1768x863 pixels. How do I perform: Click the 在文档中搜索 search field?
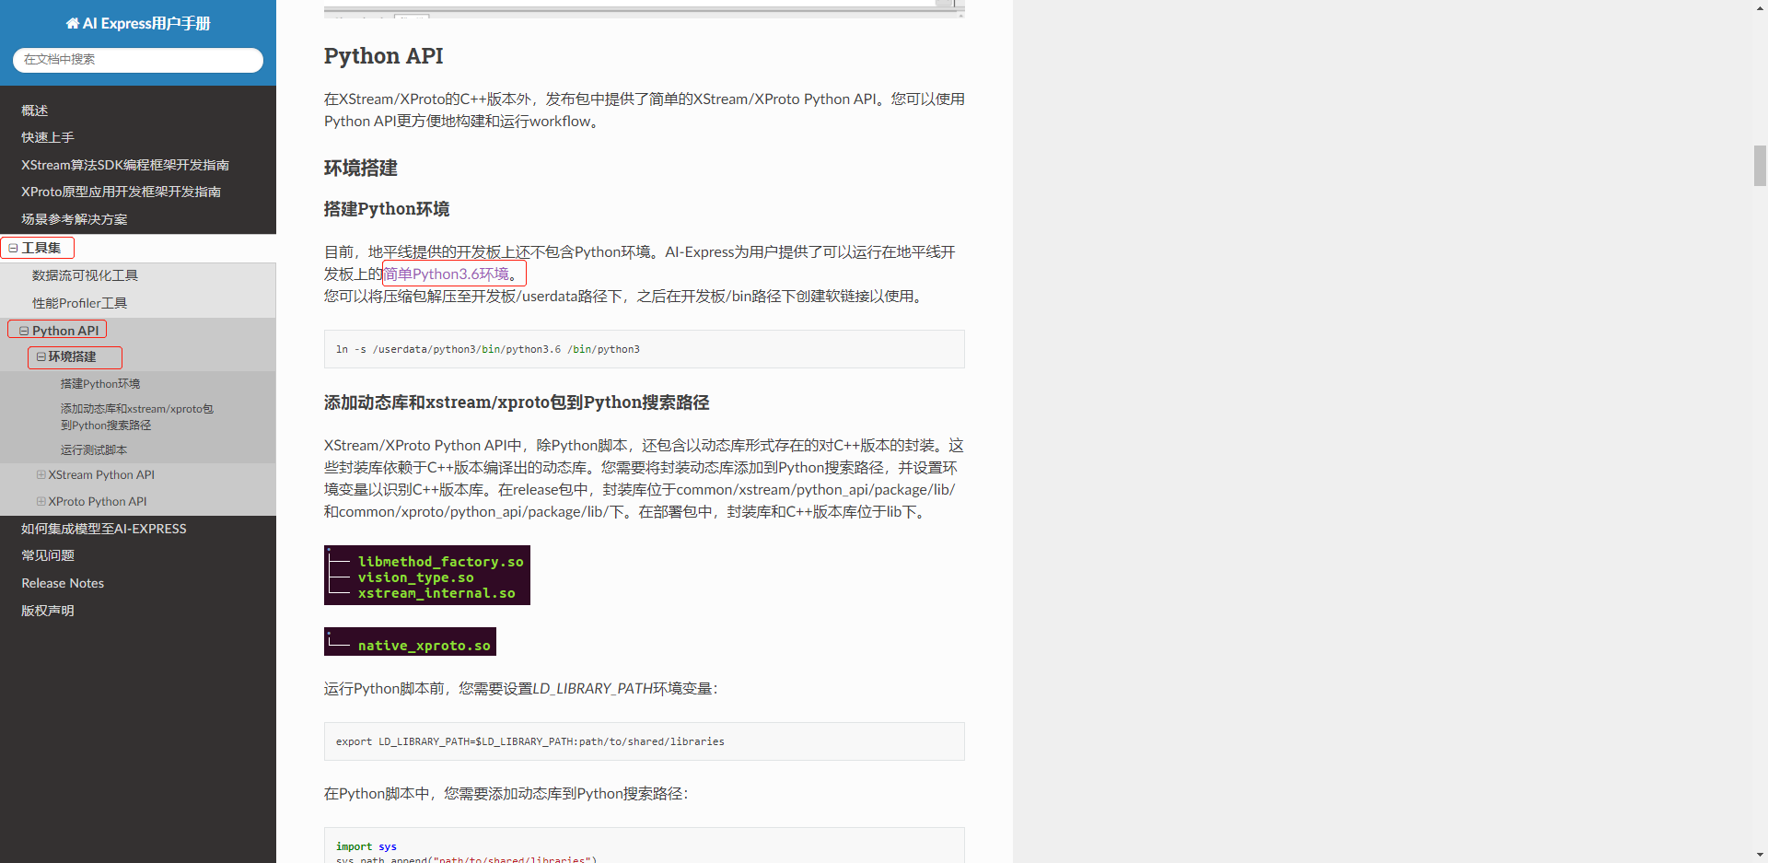(x=138, y=60)
